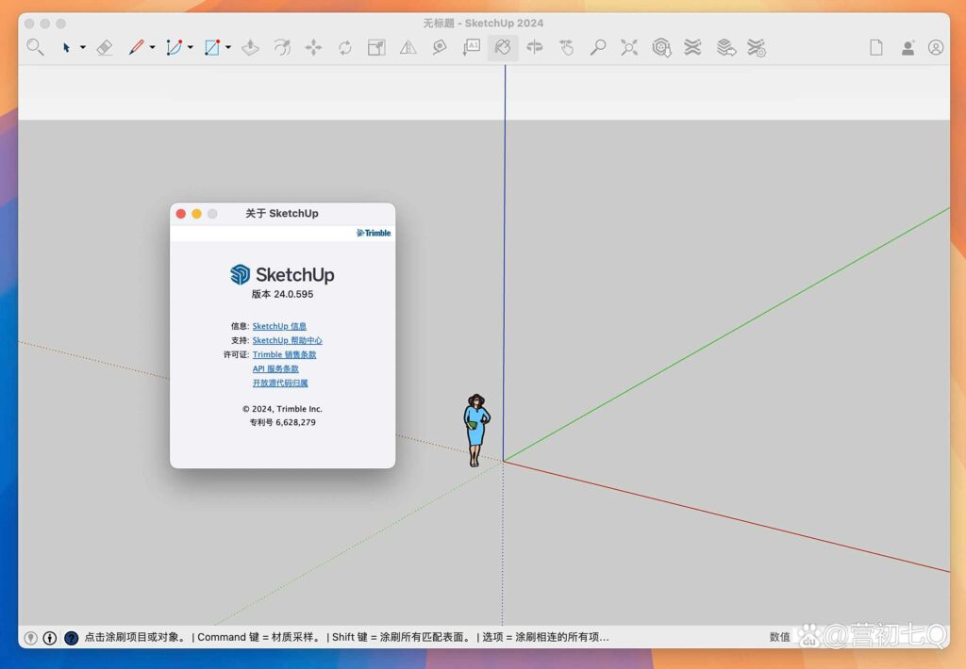The image size is (966, 669).
Task: Activate the Offset tool
Action: coord(282,47)
